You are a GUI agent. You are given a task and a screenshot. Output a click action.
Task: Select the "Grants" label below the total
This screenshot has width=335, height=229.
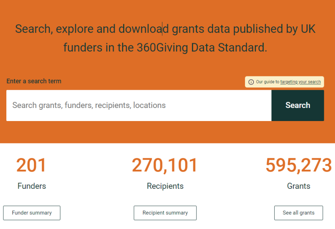pyautogui.click(x=298, y=186)
